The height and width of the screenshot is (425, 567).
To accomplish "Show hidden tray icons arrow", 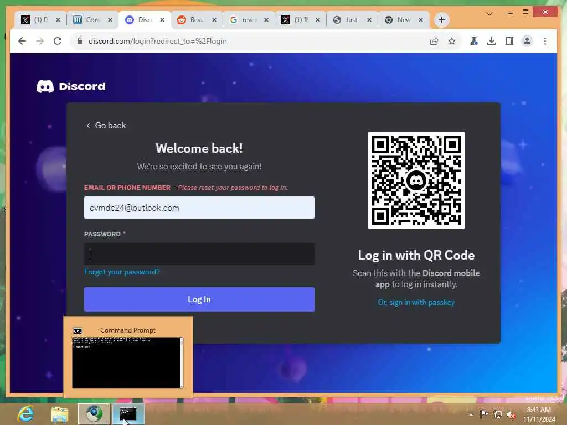I will point(471,414).
